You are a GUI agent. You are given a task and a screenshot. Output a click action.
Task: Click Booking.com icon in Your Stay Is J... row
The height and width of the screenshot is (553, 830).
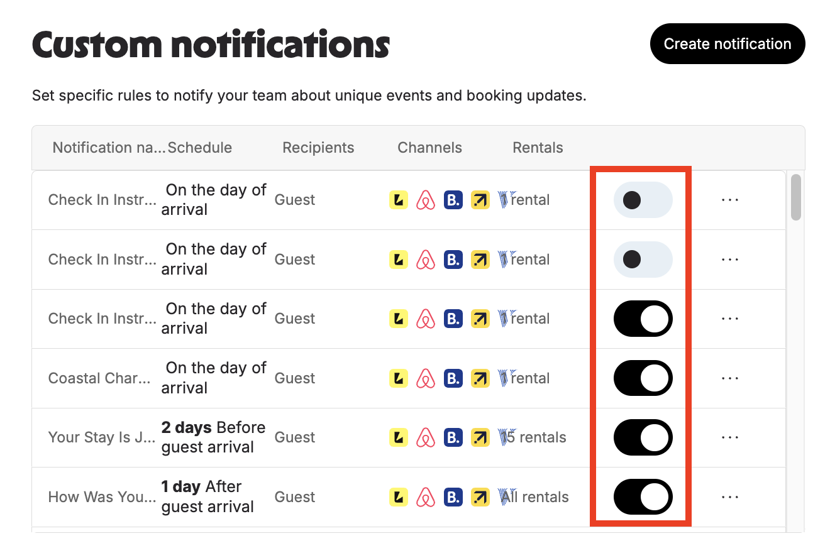[453, 437]
